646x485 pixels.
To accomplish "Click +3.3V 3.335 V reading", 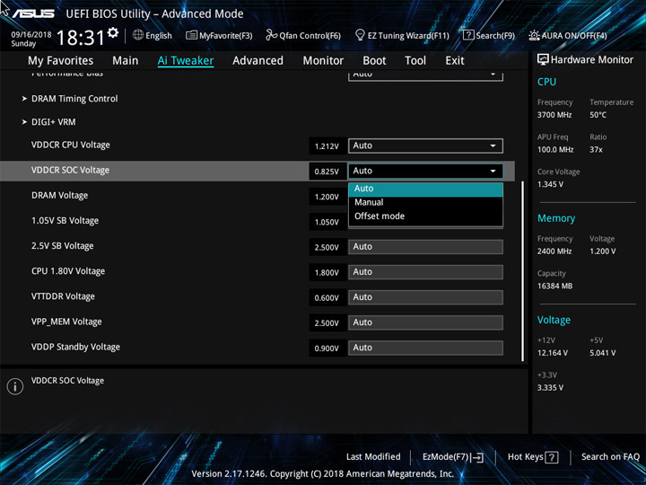I will point(550,388).
